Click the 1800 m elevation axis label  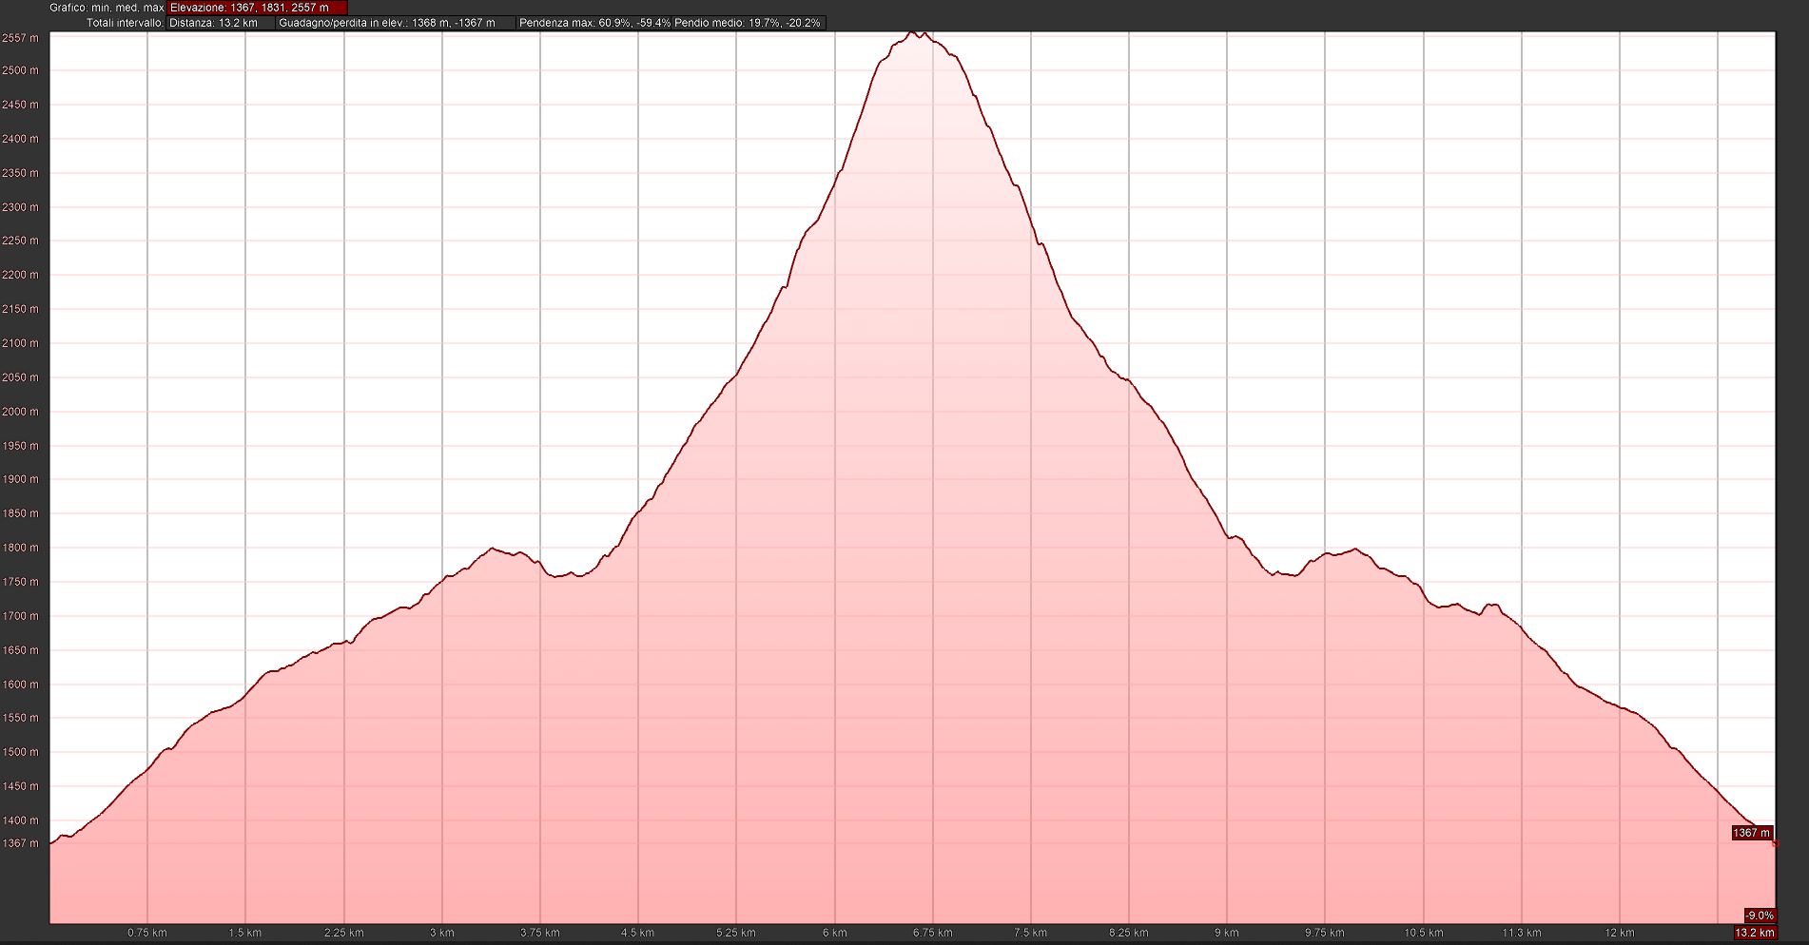tap(21, 548)
